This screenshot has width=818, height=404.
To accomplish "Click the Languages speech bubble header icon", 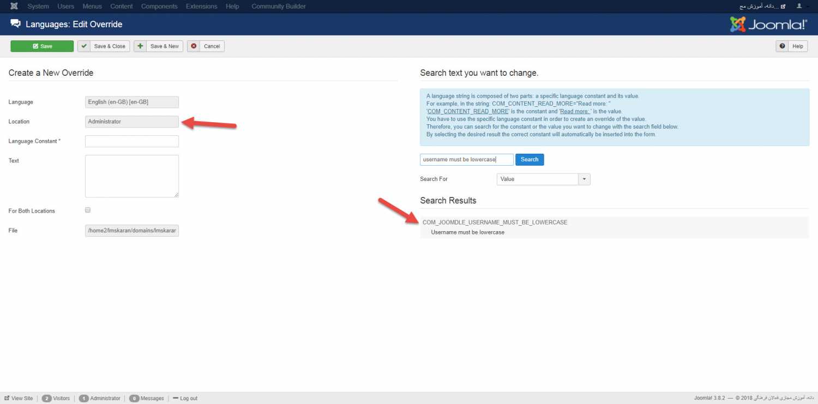I will tap(15, 24).
